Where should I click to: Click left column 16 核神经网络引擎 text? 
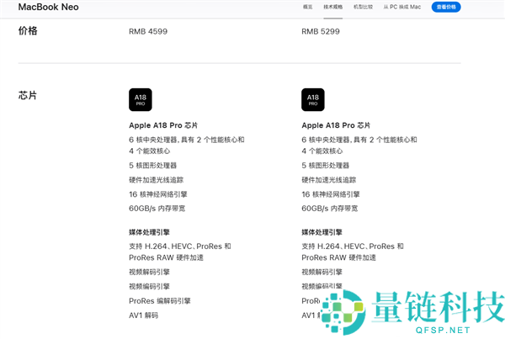click(158, 194)
